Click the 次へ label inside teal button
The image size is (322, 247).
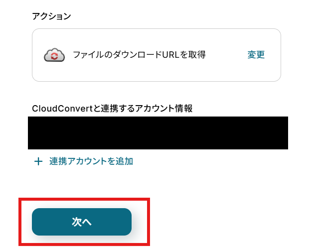tap(82, 222)
